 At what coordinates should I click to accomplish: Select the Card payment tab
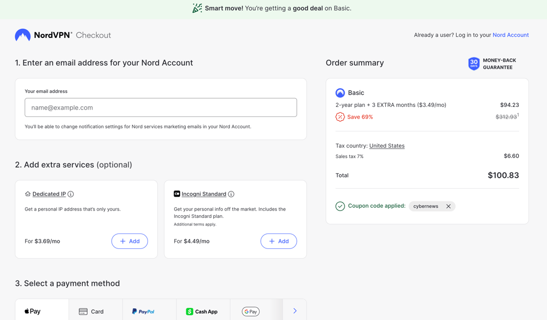point(96,310)
